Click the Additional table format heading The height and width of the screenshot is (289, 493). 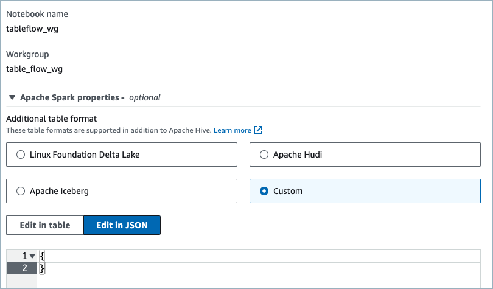(x=52, y=119)
